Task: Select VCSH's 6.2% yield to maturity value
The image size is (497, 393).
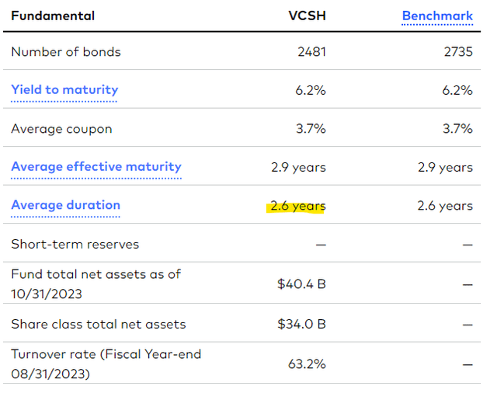Action: click(x=311, y=90)
